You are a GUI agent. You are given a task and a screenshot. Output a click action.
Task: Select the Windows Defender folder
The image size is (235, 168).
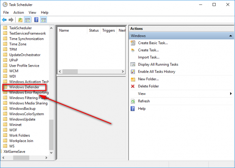(x=24, y=87)
